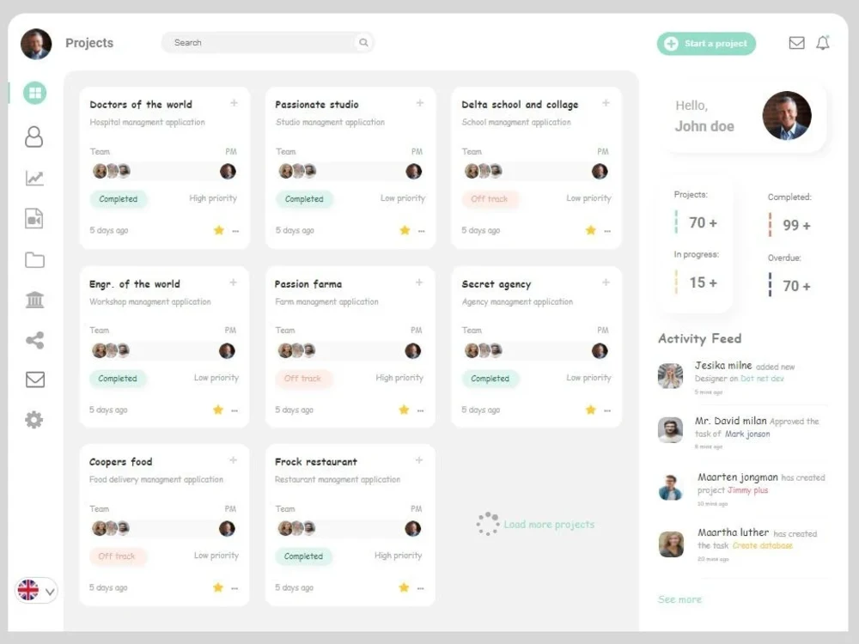
Task: Click Jesika milne's avatar in Activity Feed
Action: point(671,376)
